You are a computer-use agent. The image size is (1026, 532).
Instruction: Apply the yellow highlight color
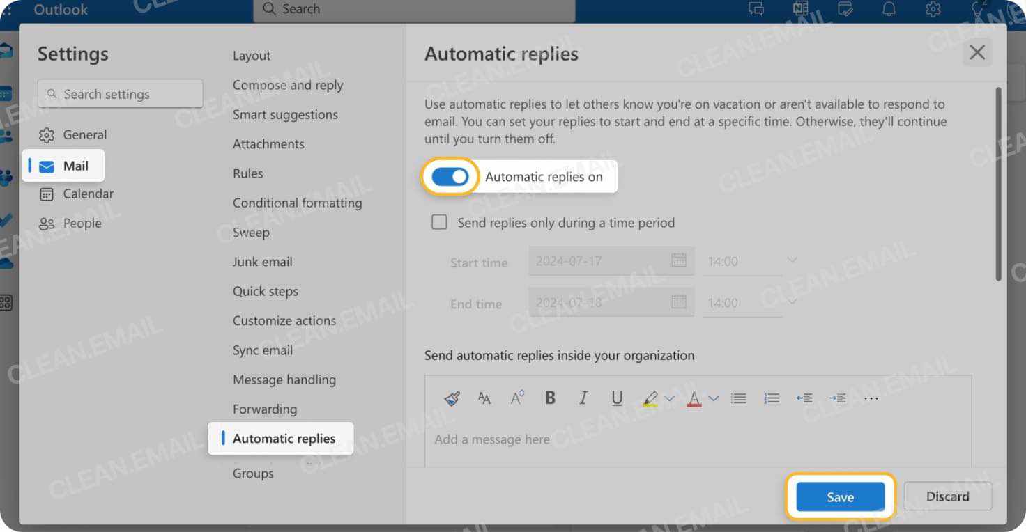click(x=650, y=398)
